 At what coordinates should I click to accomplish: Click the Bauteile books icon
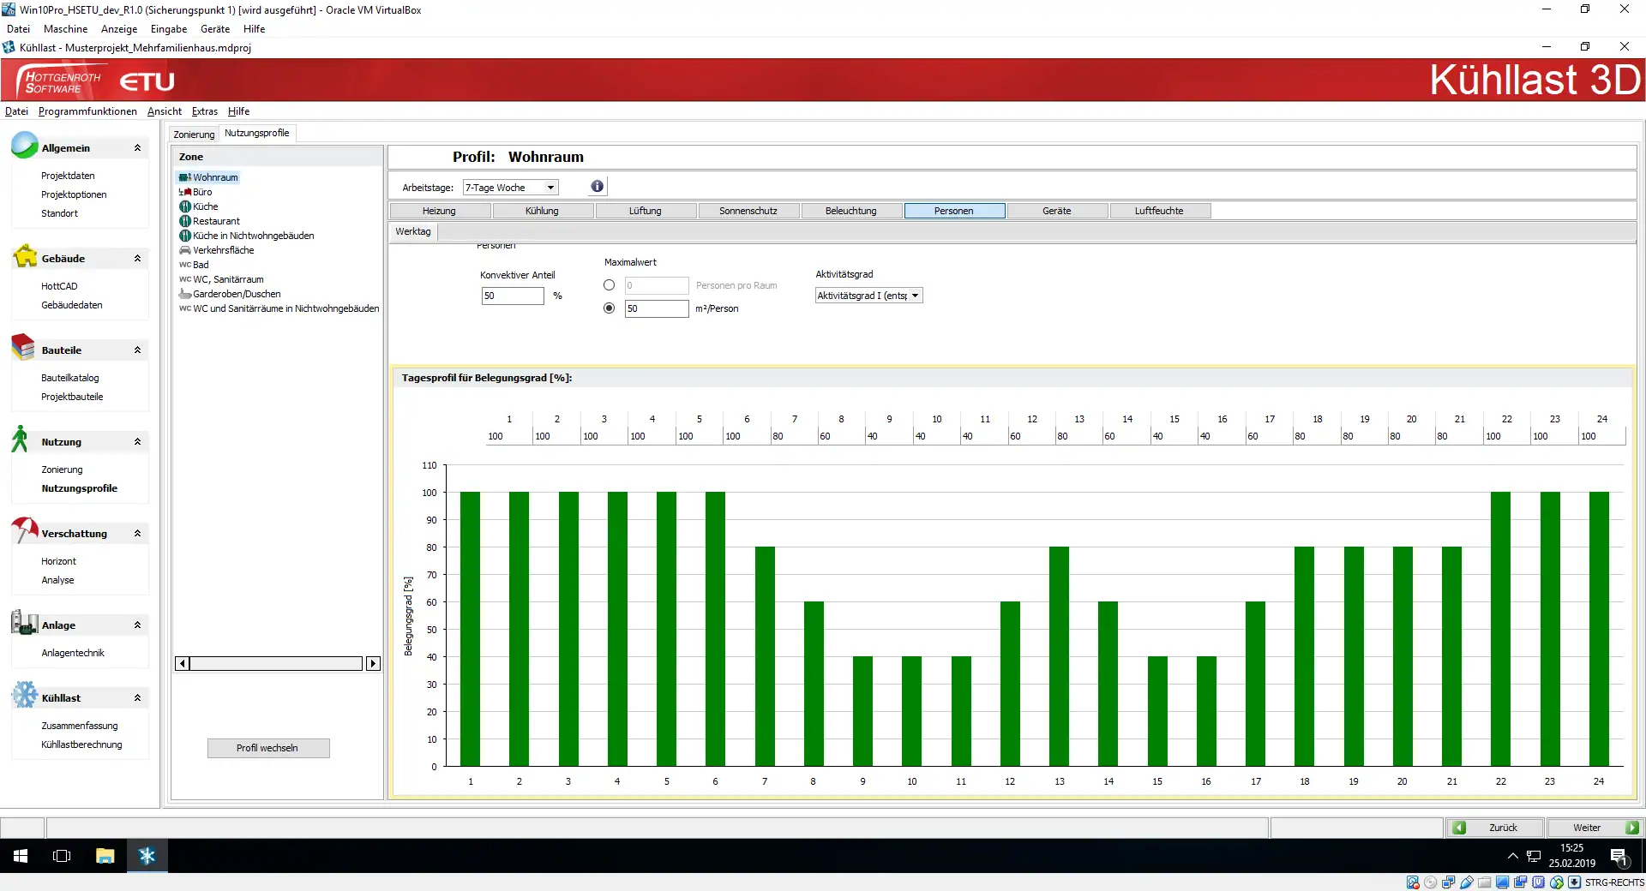23,348
